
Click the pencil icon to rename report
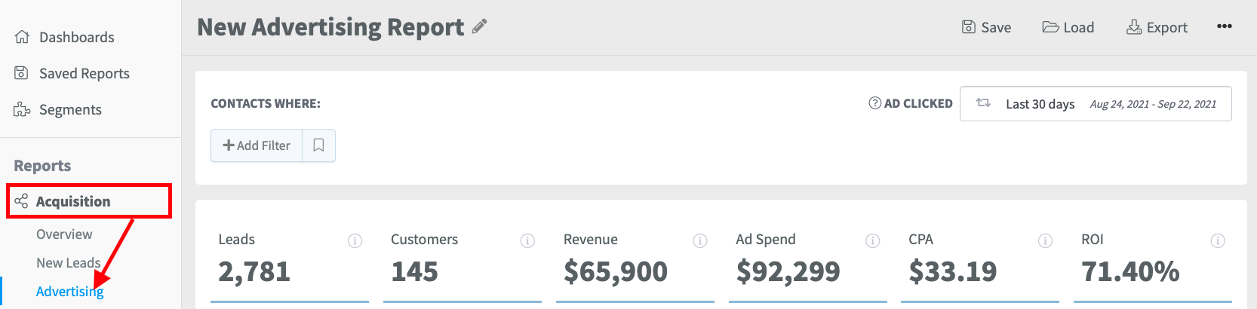point(479,26)
